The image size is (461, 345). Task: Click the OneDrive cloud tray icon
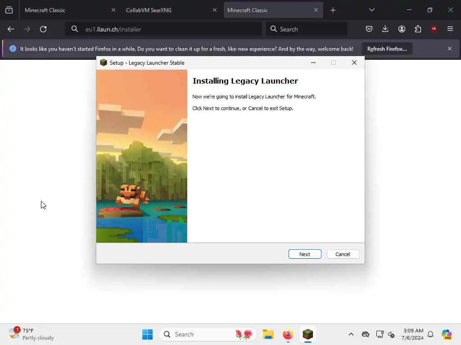[366, 334]
